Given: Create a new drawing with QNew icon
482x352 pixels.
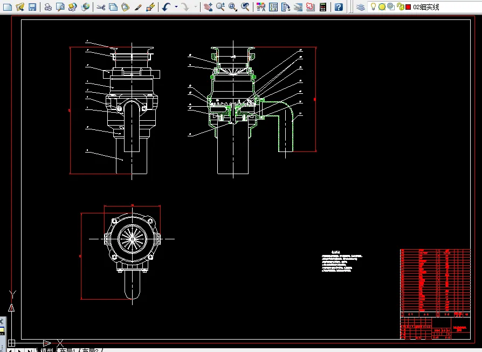Looking at the screenshot, I should click(x=8, y=7).
